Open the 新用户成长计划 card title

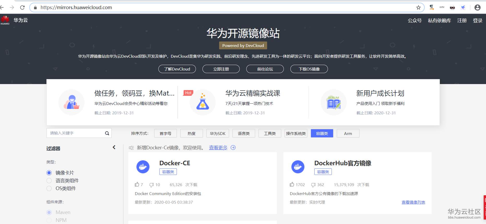380,93
